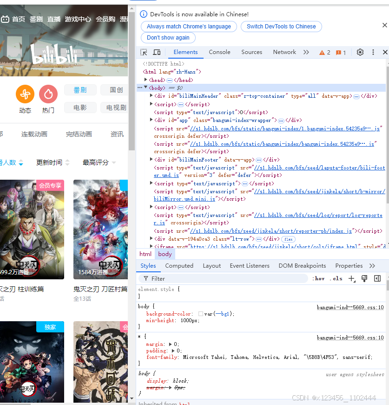Click the 番剧 category button

pyautogui.click(x=80, y=90)
